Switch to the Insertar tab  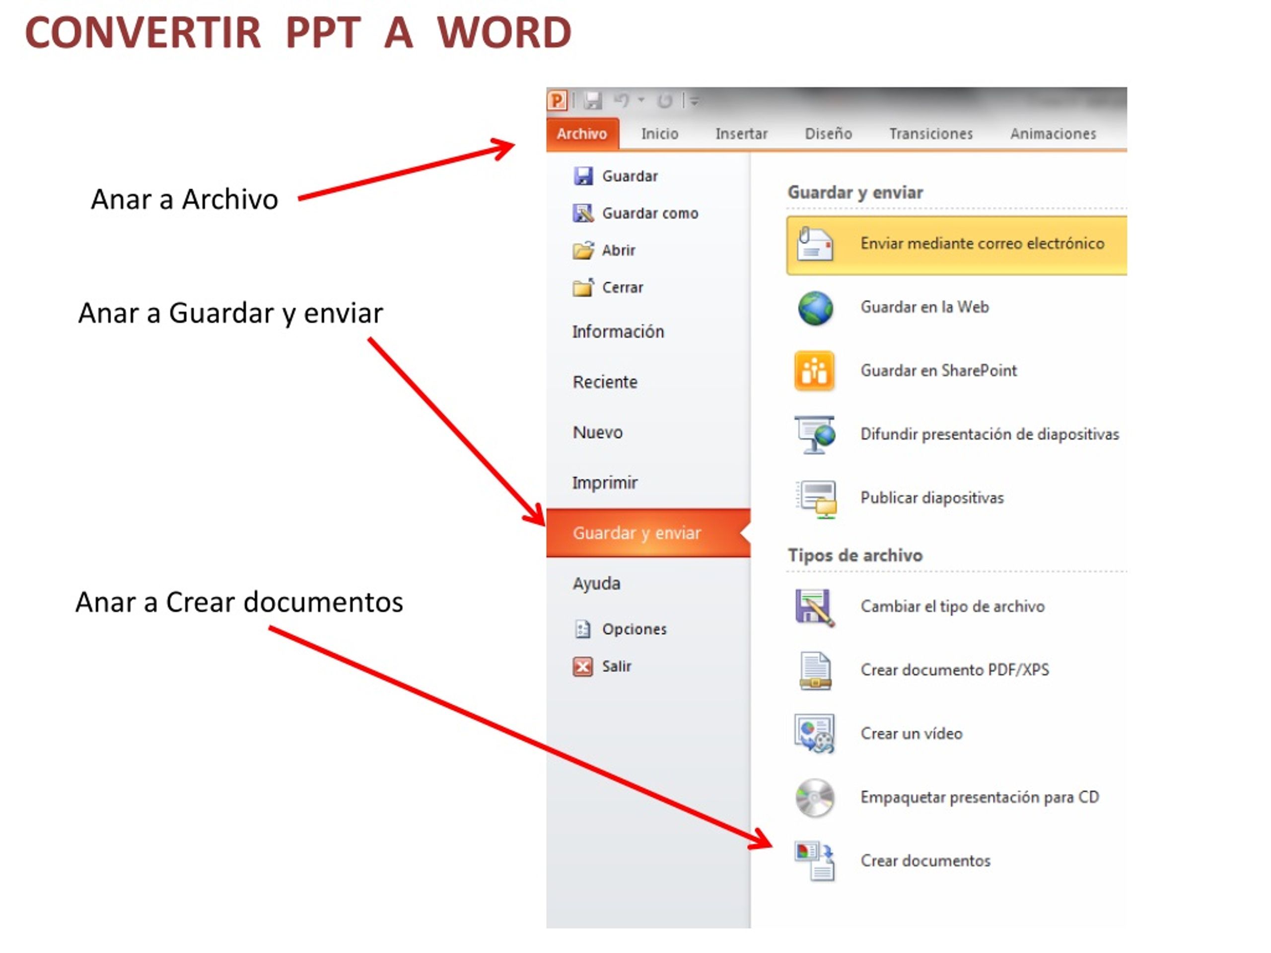point(741,134)
